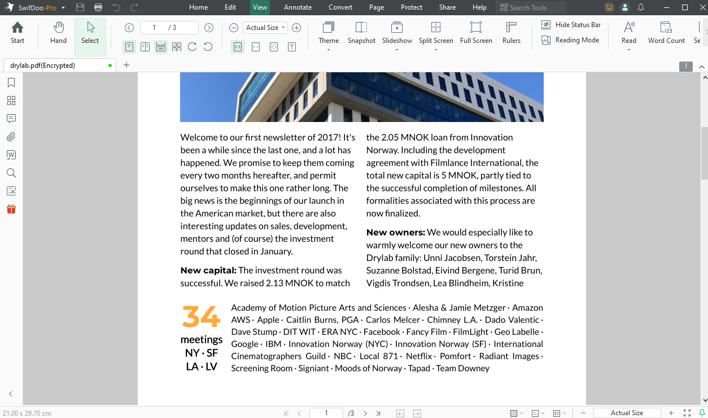Take a Snapshot of the page
708x418 pixels.
click(361, 33)
